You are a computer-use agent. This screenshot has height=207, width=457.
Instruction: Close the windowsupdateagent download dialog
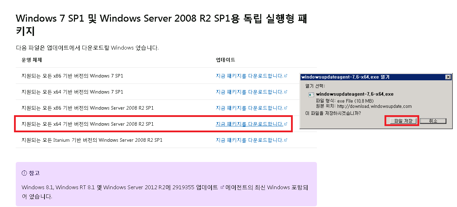coord(448,77)
